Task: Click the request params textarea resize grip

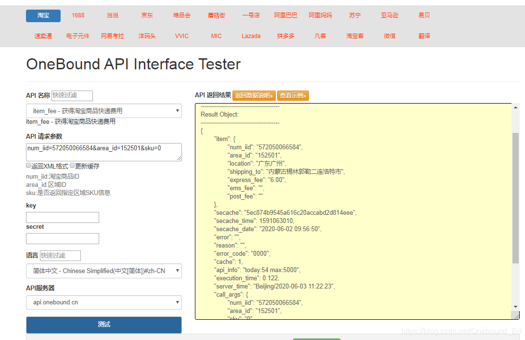Action: [179, 158]
